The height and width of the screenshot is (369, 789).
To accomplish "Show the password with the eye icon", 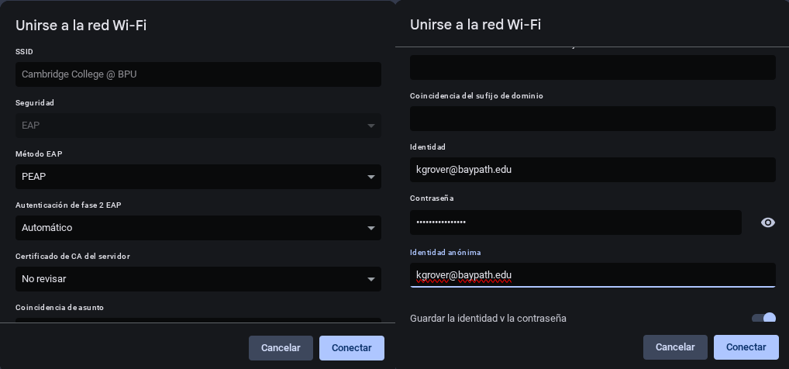I will tap(767, 222).
